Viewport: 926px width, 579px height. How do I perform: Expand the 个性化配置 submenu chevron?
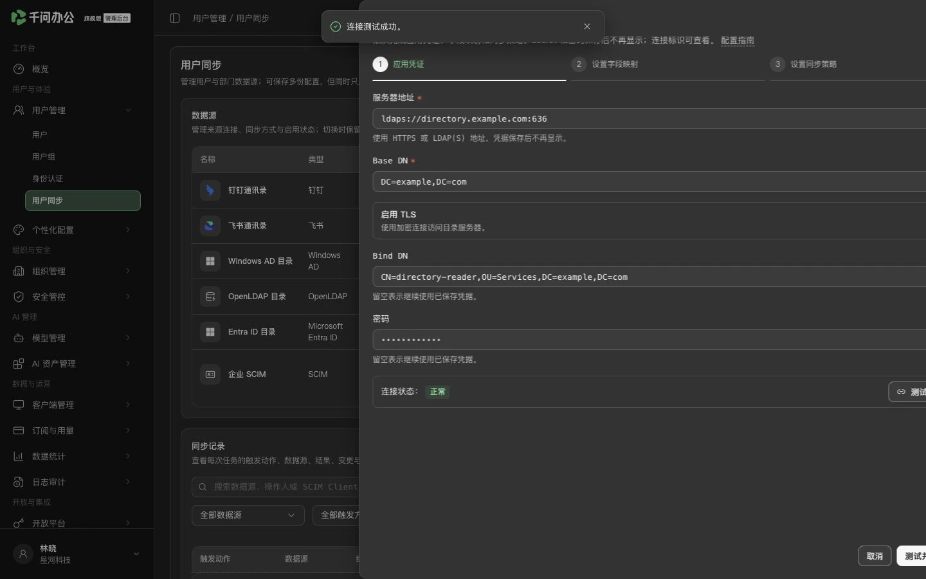[128, 230]
